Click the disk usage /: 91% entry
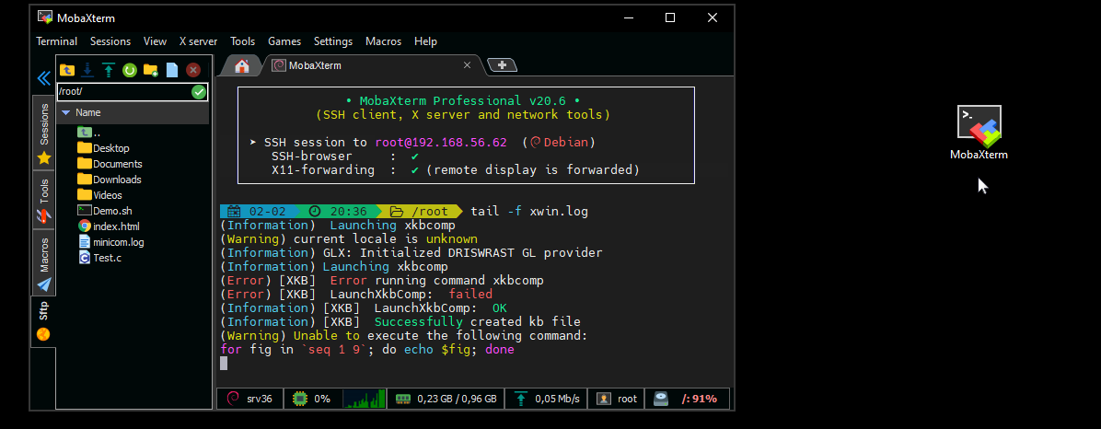Viewport: 1101px width, 429px height. pos(687,399)
